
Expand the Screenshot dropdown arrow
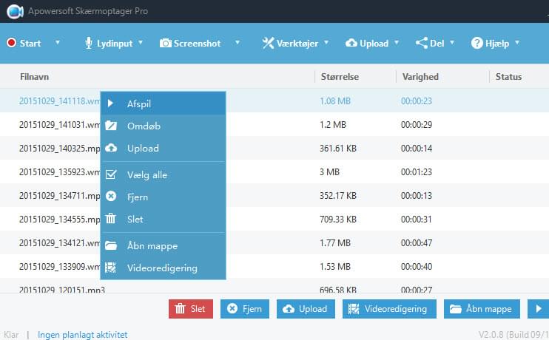[238, 43]
